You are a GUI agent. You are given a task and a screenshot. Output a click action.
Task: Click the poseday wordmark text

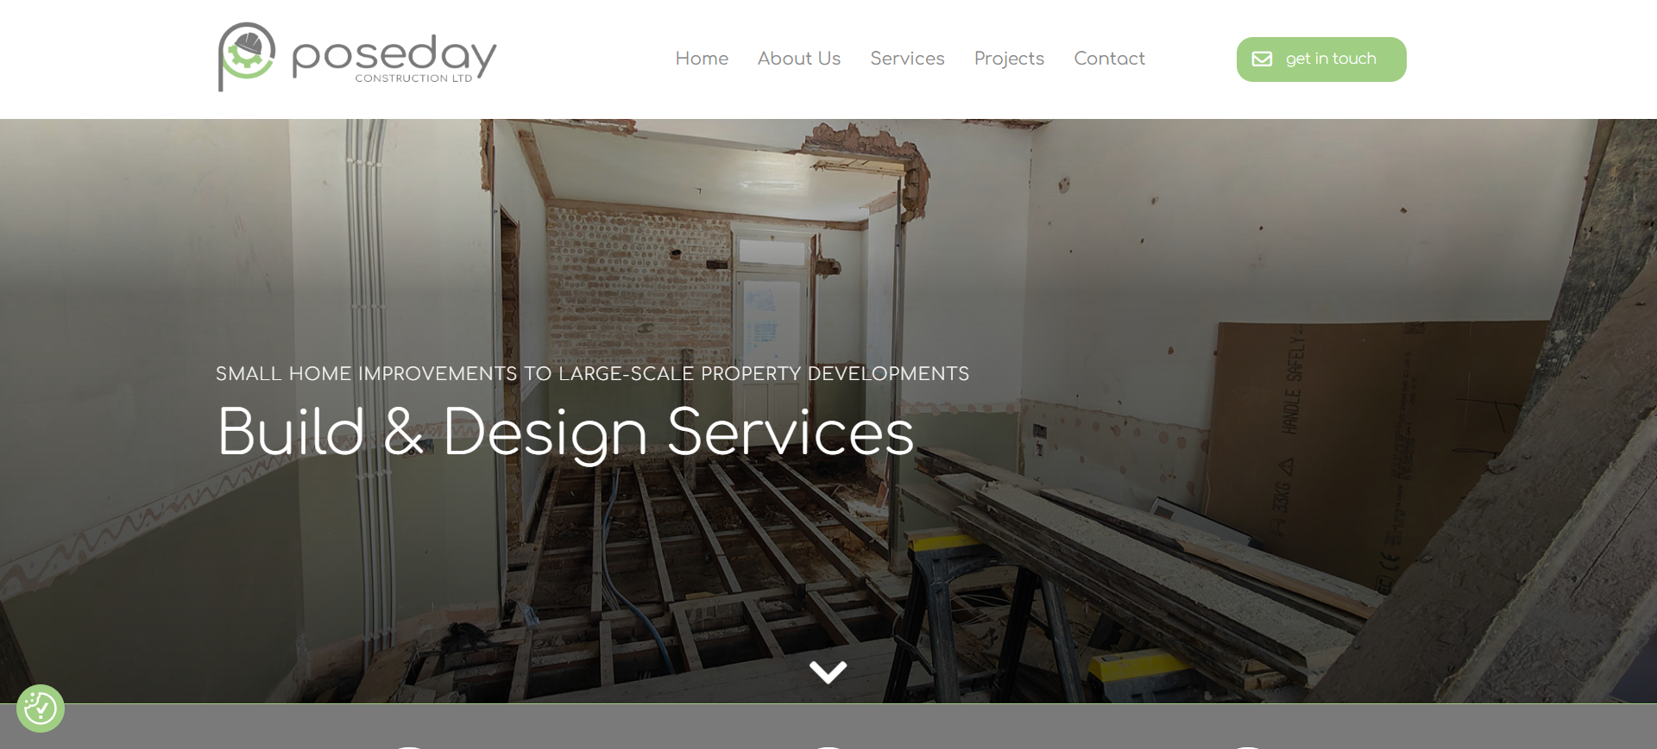coord(394,53)
